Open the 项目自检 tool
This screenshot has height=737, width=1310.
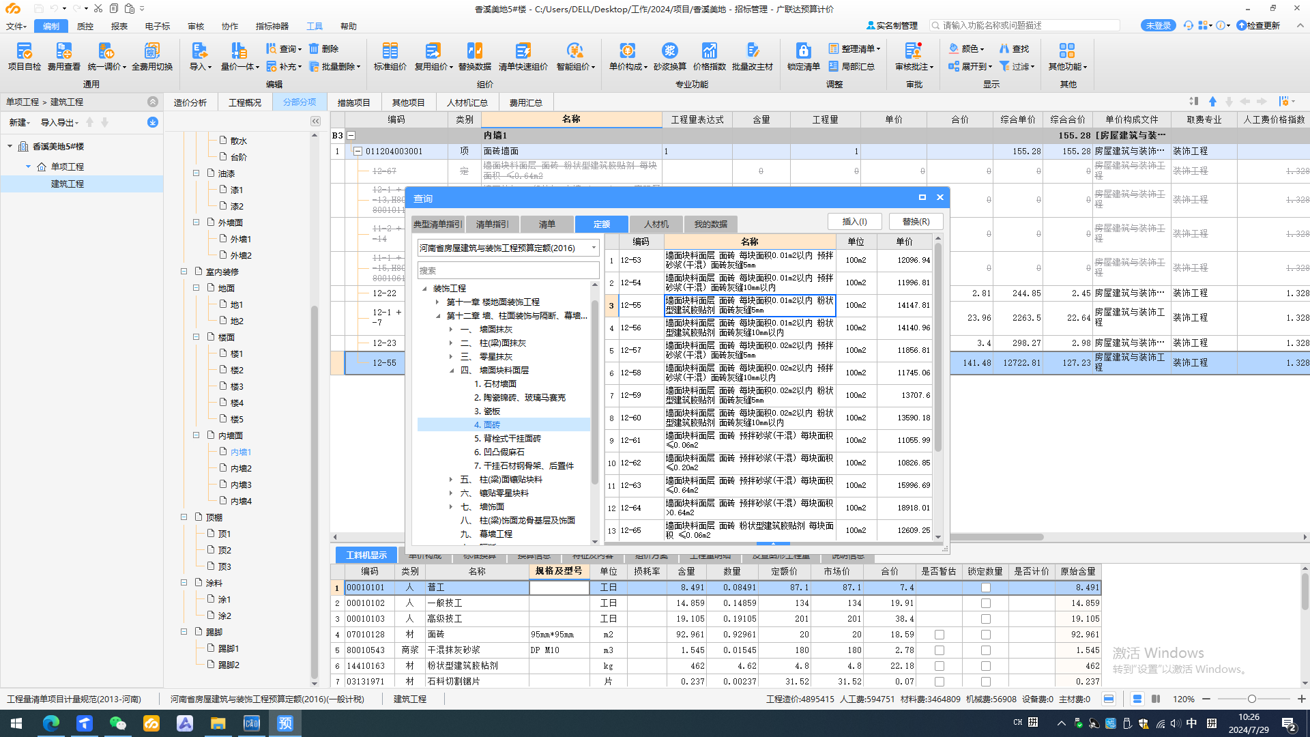(x=25, y=56)
